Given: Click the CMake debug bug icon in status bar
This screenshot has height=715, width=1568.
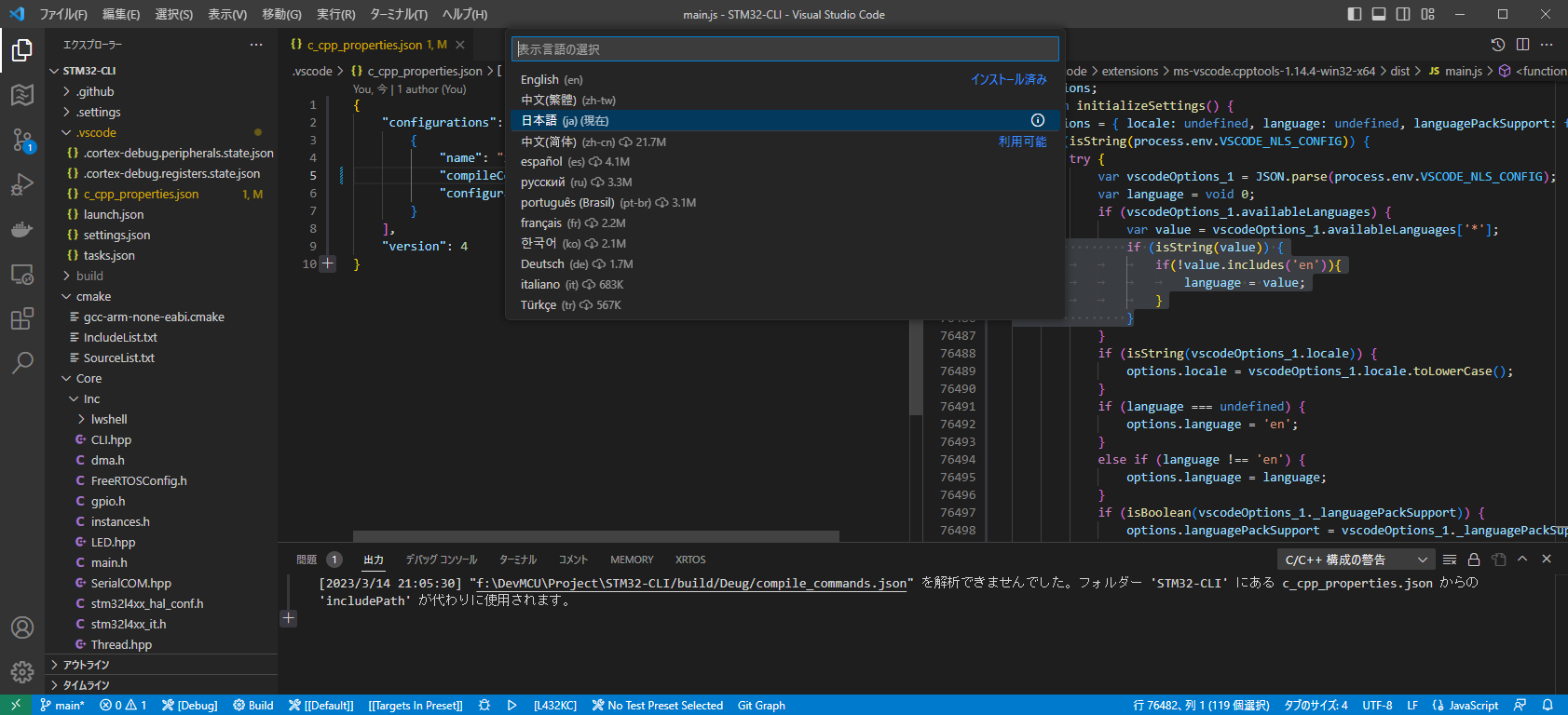Looking at the screenshot, I should click(x=484, y=705).
